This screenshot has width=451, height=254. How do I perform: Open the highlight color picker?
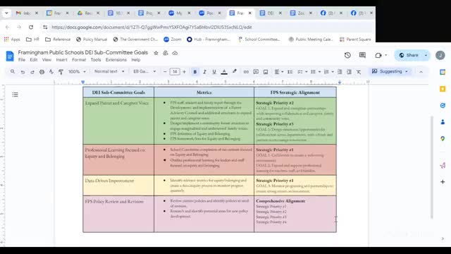(x=235, y=71)
